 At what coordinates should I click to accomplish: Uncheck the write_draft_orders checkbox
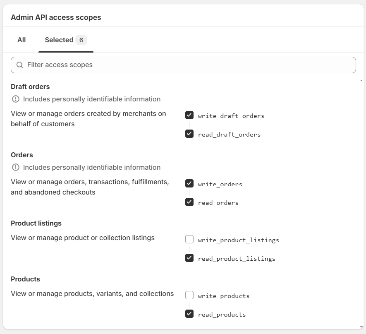189,115
